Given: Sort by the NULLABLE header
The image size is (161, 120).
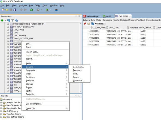Looking at the screenshot, I should pyautogui.click(x=133, y=27).
